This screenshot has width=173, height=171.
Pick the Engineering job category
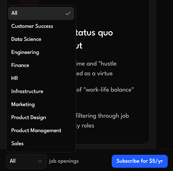(x=41, y=52)
